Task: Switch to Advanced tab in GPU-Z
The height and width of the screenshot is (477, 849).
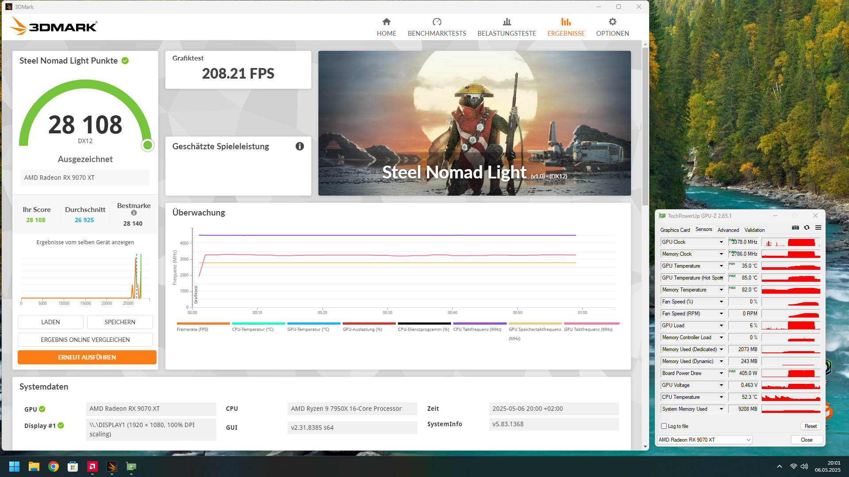Action: point(728,230)
